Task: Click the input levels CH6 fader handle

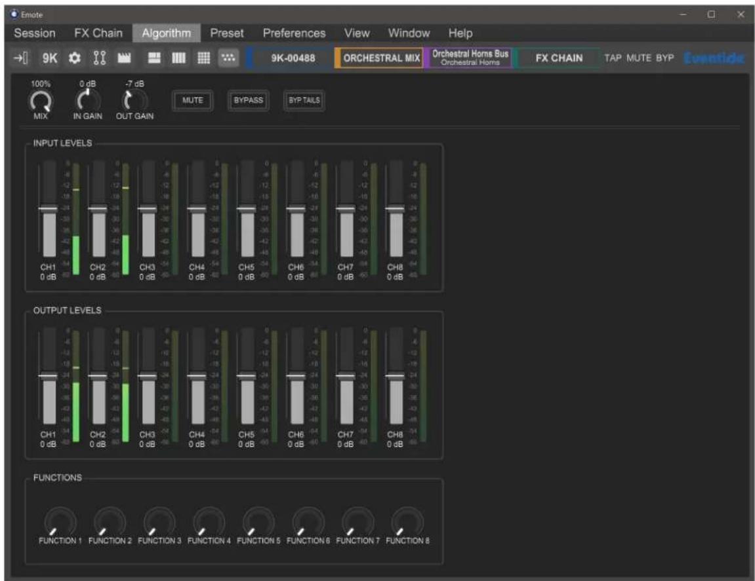Action: tap(296, 209)
